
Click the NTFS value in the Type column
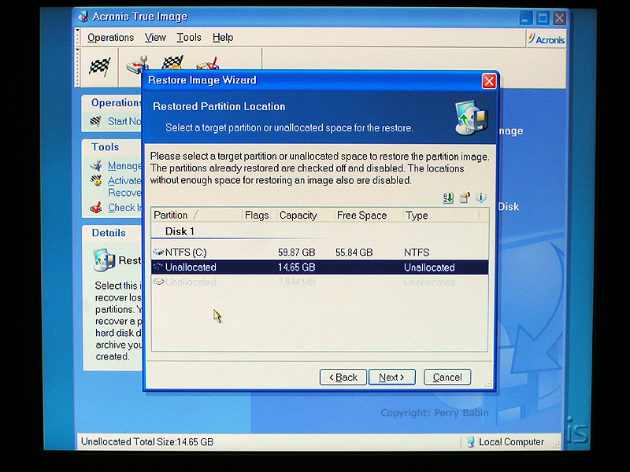(417, 253)
